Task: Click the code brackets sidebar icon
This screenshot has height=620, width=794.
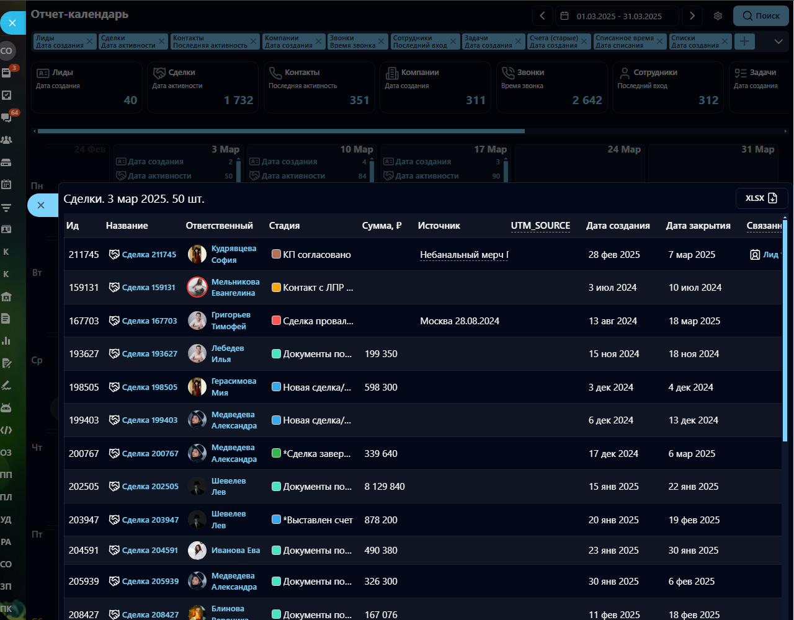Action: [x=7, y=430]
